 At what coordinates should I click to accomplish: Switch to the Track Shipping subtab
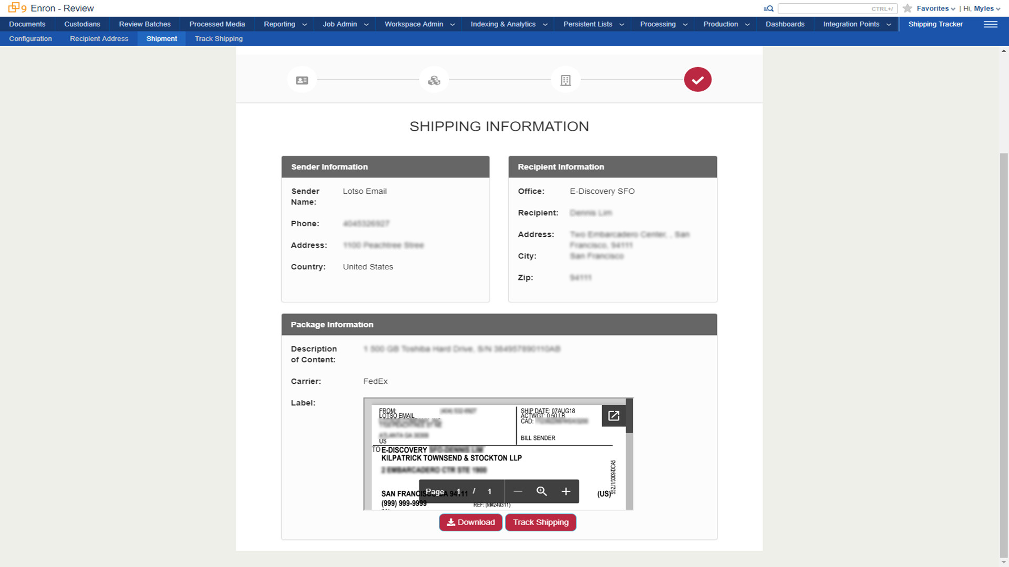coord(219,39)
